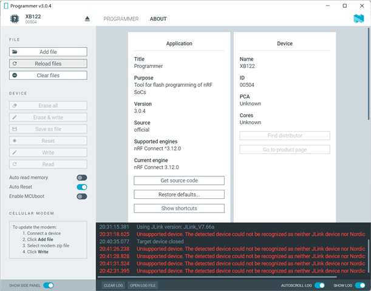Click the refresh icon on Reload files
Screen dimensions: 371x291
15,64
